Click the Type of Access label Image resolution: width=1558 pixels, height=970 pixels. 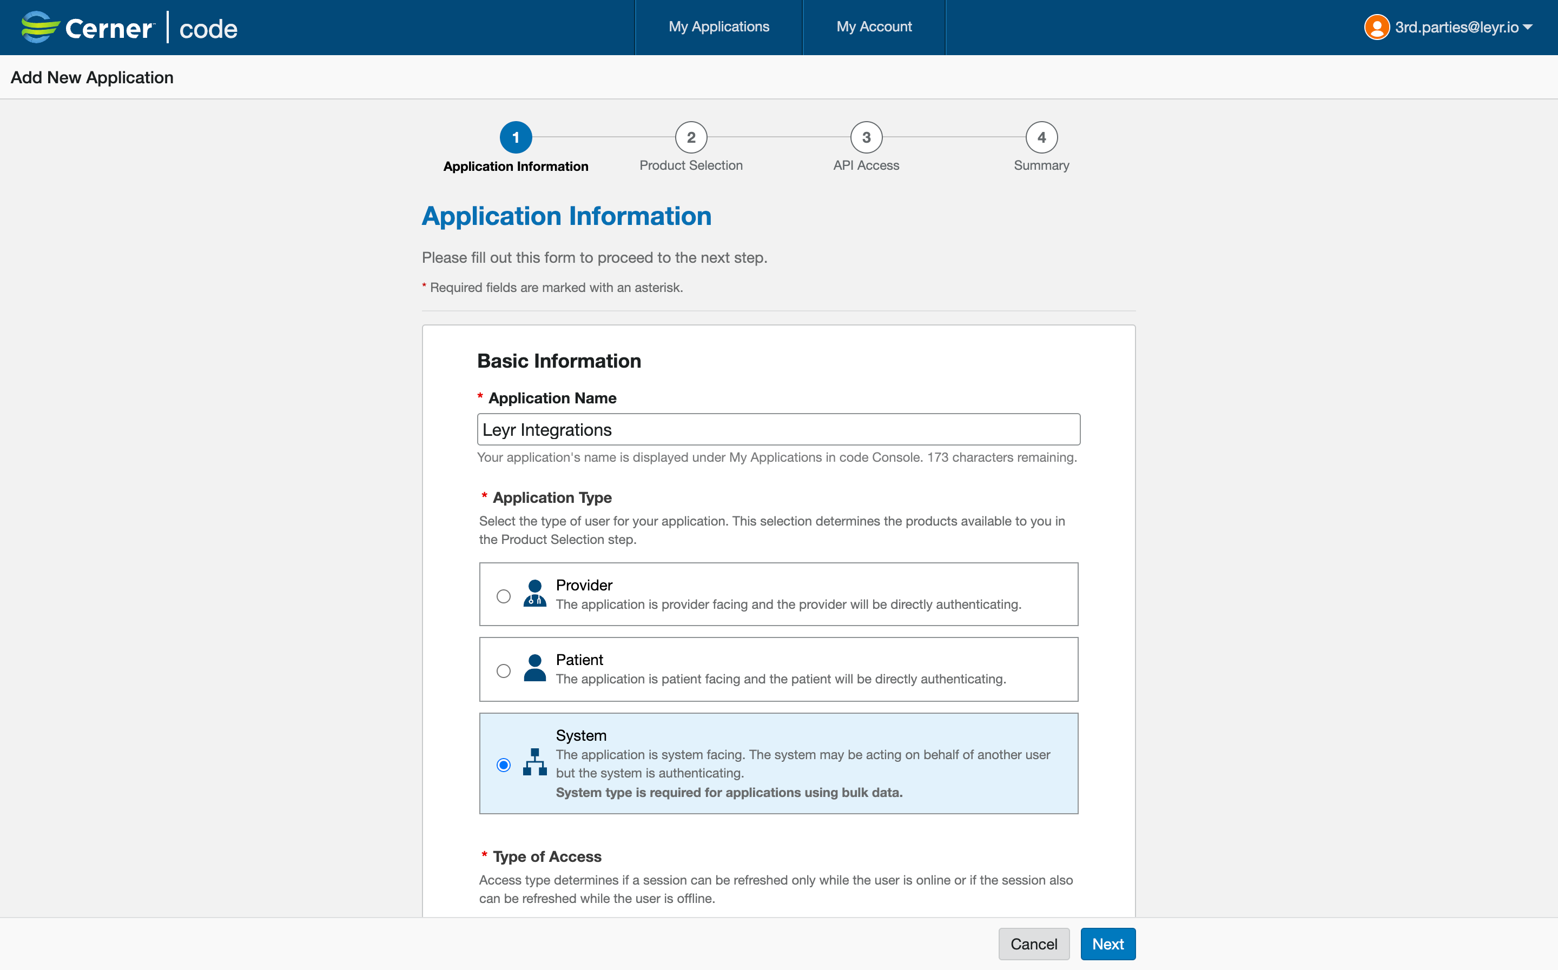(x=547, y=856)
